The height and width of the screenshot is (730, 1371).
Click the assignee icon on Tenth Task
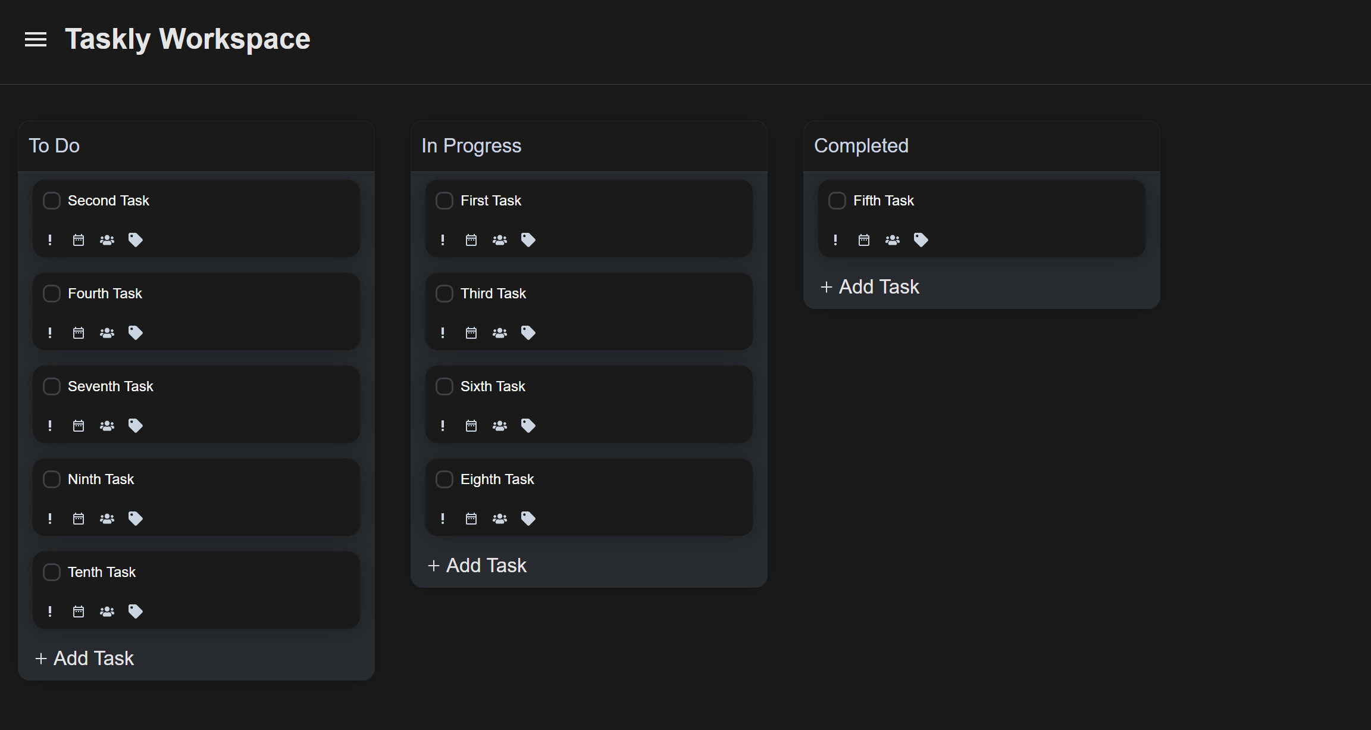click(107, 610)
